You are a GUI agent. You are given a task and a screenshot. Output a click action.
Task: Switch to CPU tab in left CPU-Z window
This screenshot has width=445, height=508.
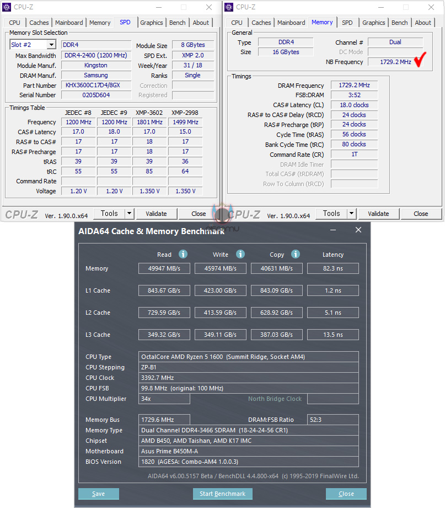(x=14, y=23)
